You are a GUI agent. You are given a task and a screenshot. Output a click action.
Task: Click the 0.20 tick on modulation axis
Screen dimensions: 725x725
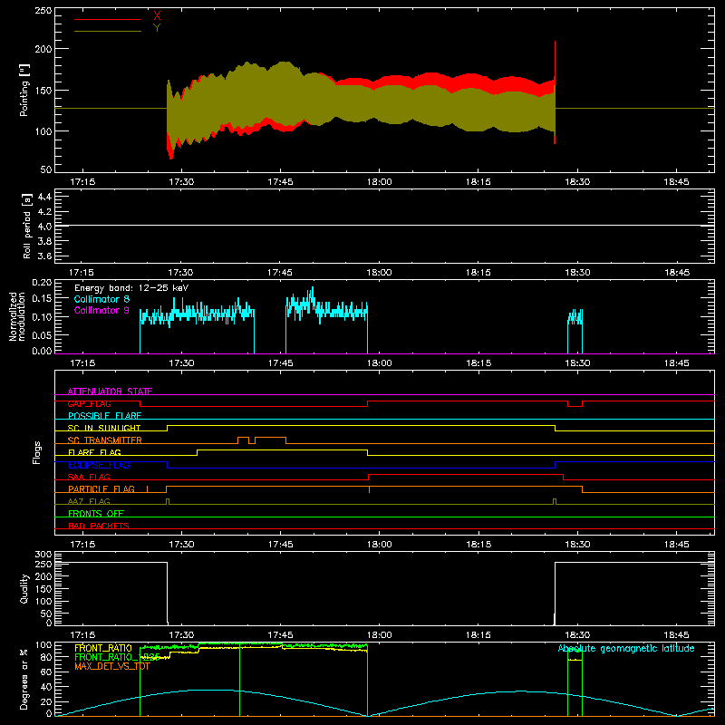coord(42,283)
